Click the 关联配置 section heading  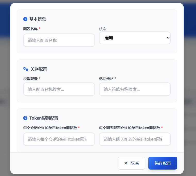(x=39, y=69)
